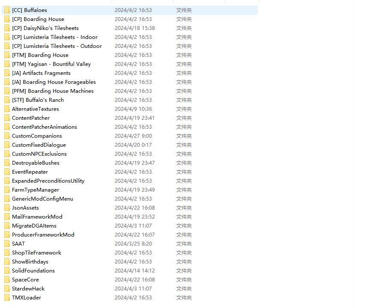Viewport: 371px width, 308px height.
Task: Click the date 2024/4/19 23:52
Action: [x=135, y=217]
